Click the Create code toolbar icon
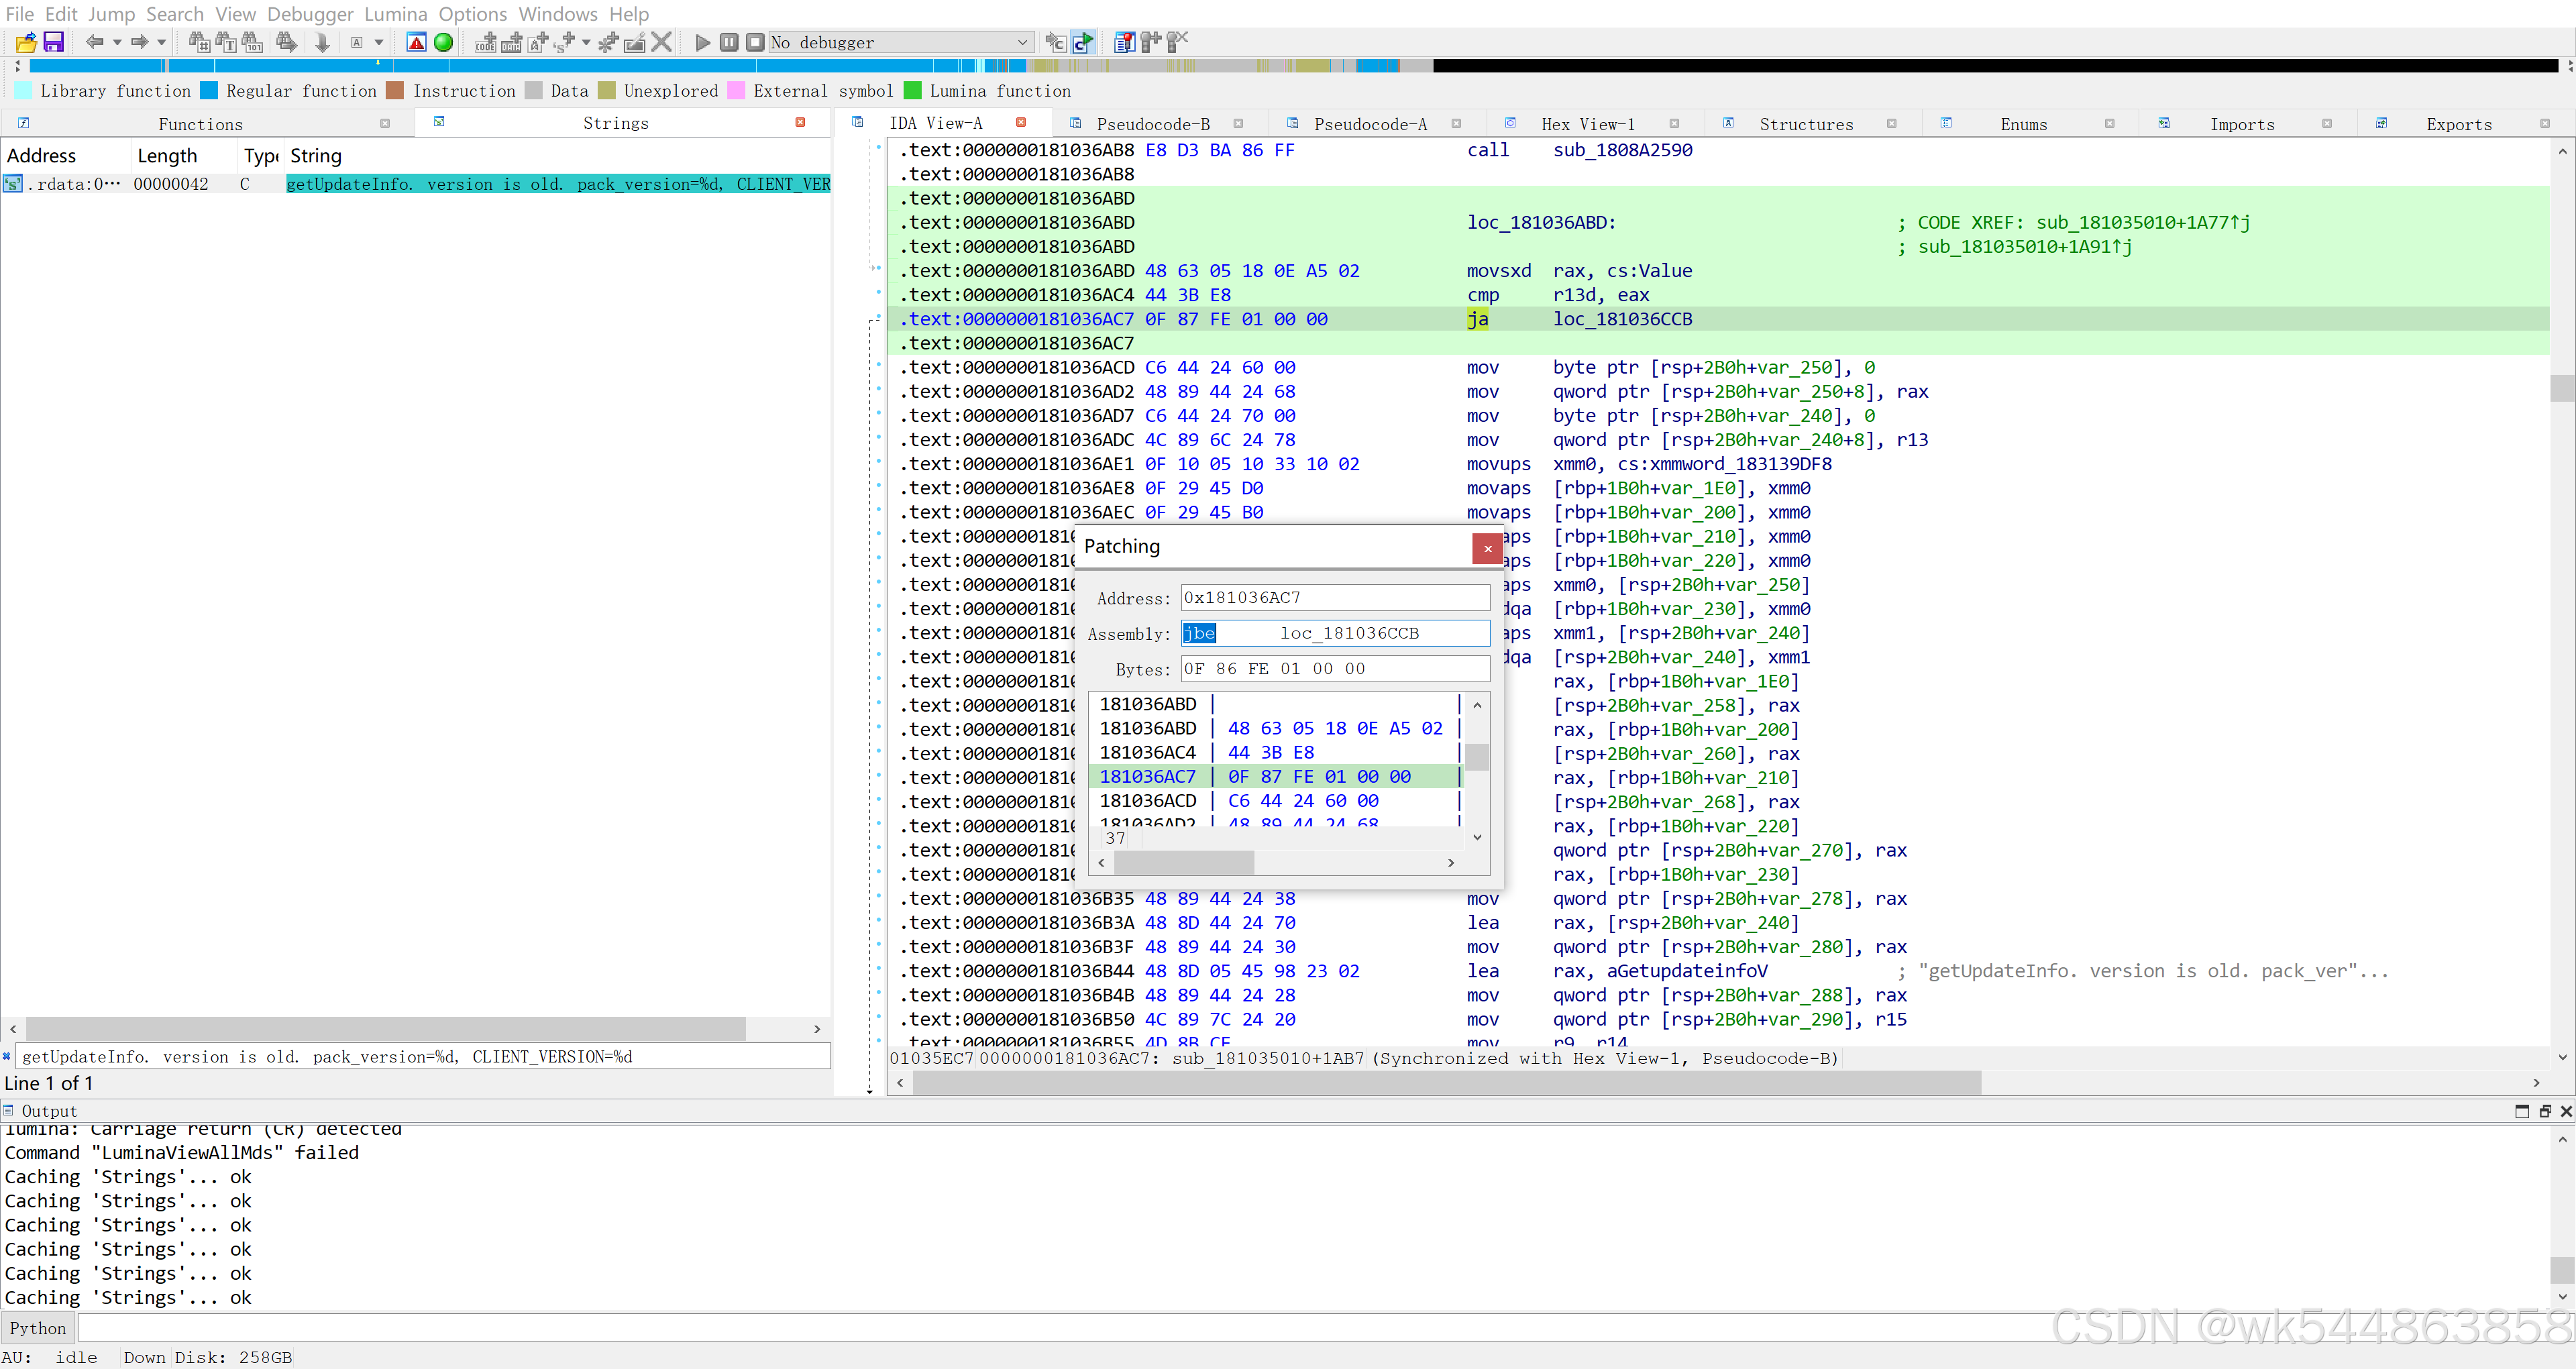 (x=485, y=42)
